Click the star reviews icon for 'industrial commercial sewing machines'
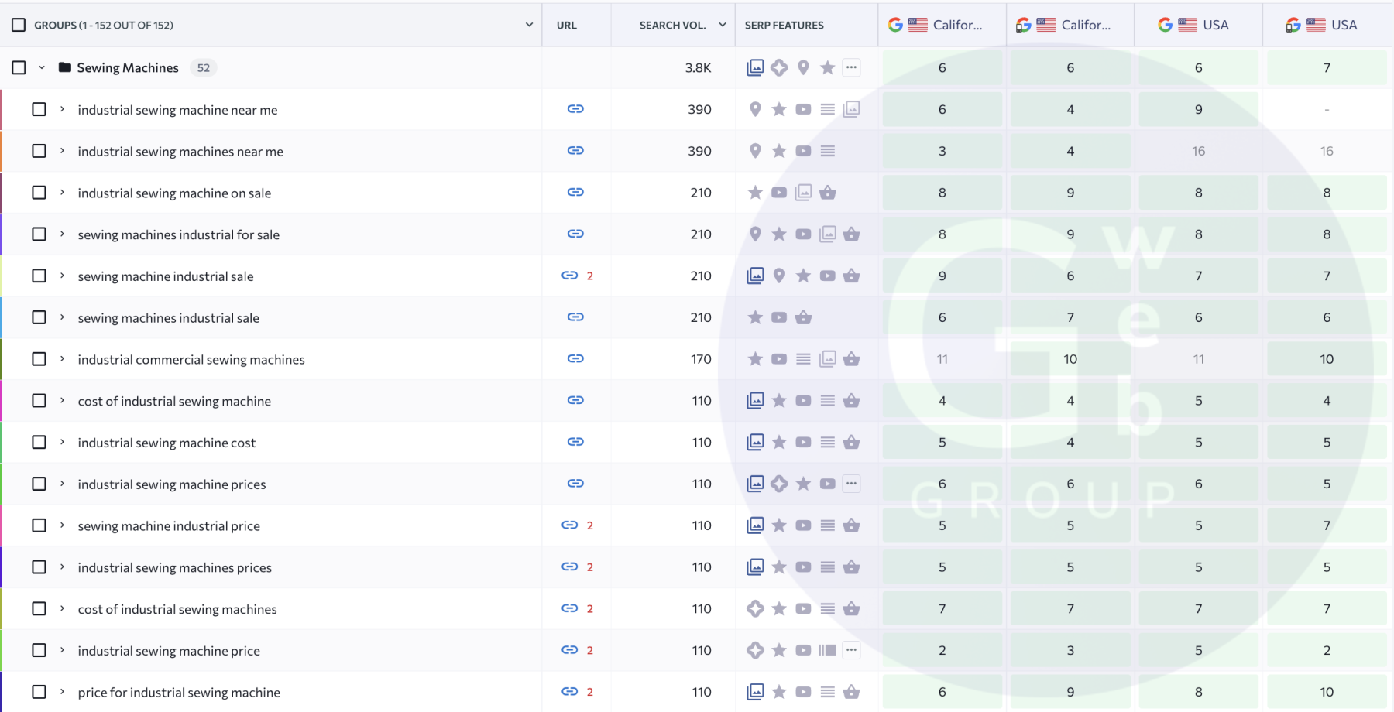Screen dimensions: 1394x712 755,359
